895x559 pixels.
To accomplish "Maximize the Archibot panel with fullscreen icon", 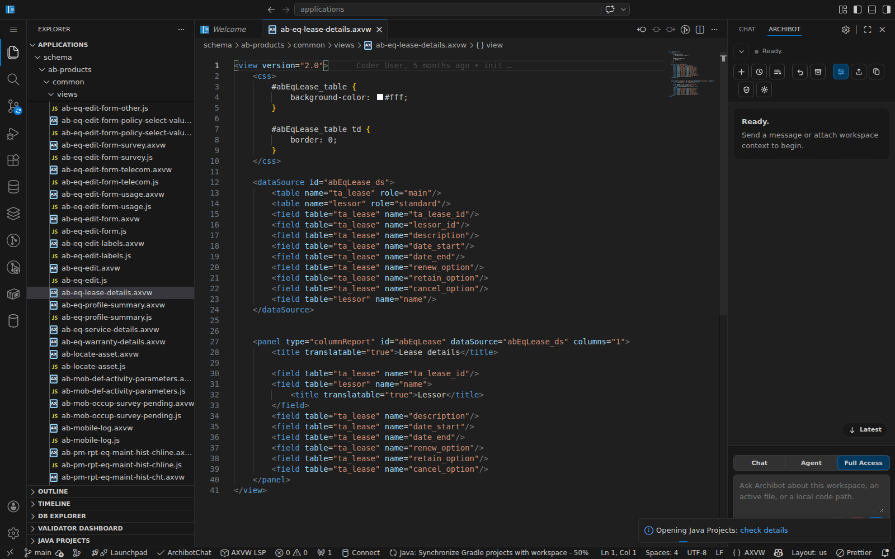I will pos(868,29).
